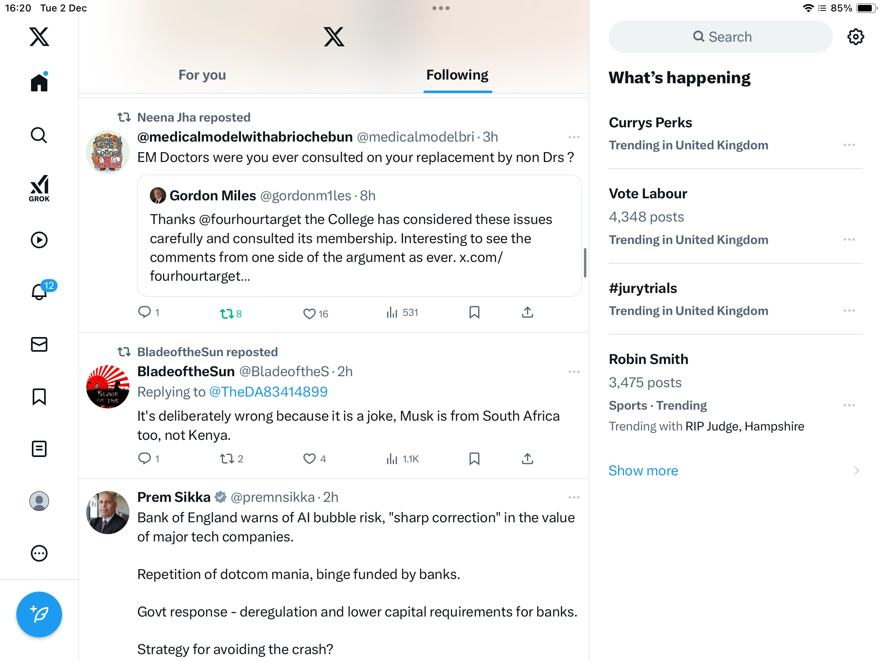882x661 pixels.
Task: Undo repost on medicalmodelwithabriochebun post
Action: pos(227,313)
